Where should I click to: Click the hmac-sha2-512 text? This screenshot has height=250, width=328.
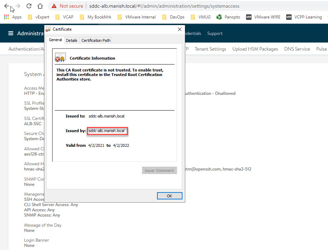[x=237, y=169]
